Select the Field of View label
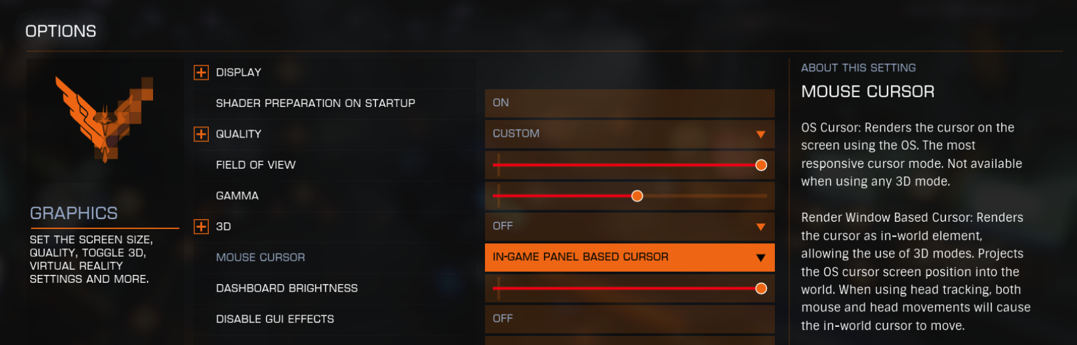Viewport: 1077px width, 345px height. (255, 165)
